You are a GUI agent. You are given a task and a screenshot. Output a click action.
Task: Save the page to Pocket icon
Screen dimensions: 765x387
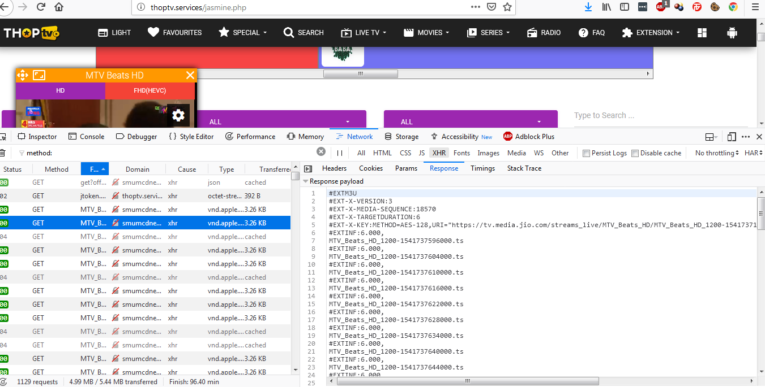492,7
